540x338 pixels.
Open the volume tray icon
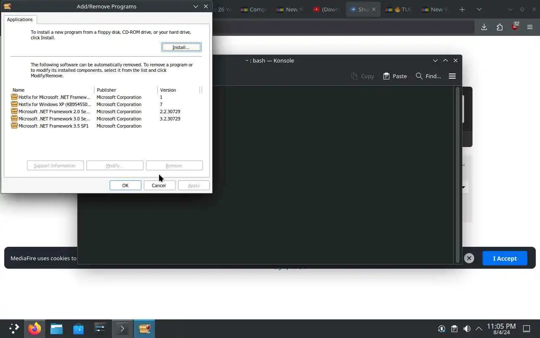point(467,329)
